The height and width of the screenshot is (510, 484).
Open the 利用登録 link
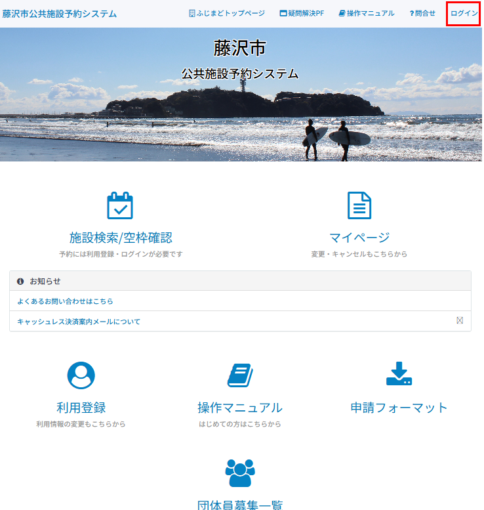tap(81, 408)
